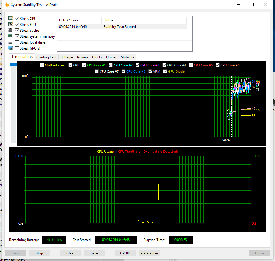This screenshot has height=261, width=275.
Task: Click the AIDA64 flame title icon
Action: point(7,4)
